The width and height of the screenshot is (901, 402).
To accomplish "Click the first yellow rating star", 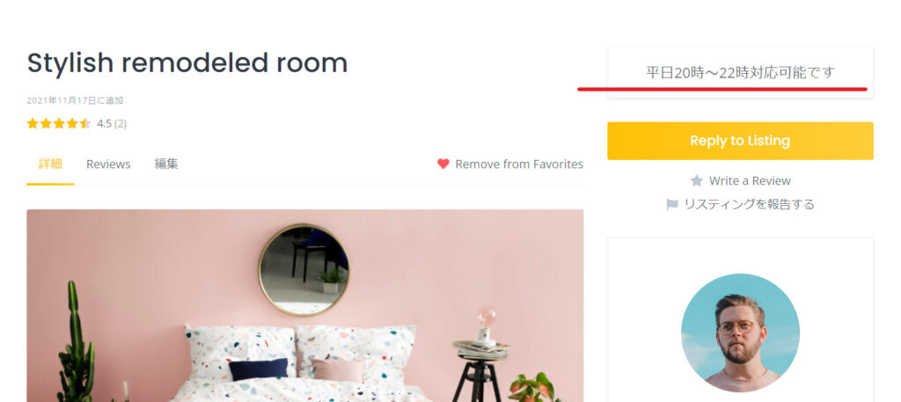I will (x=33, y=123).
